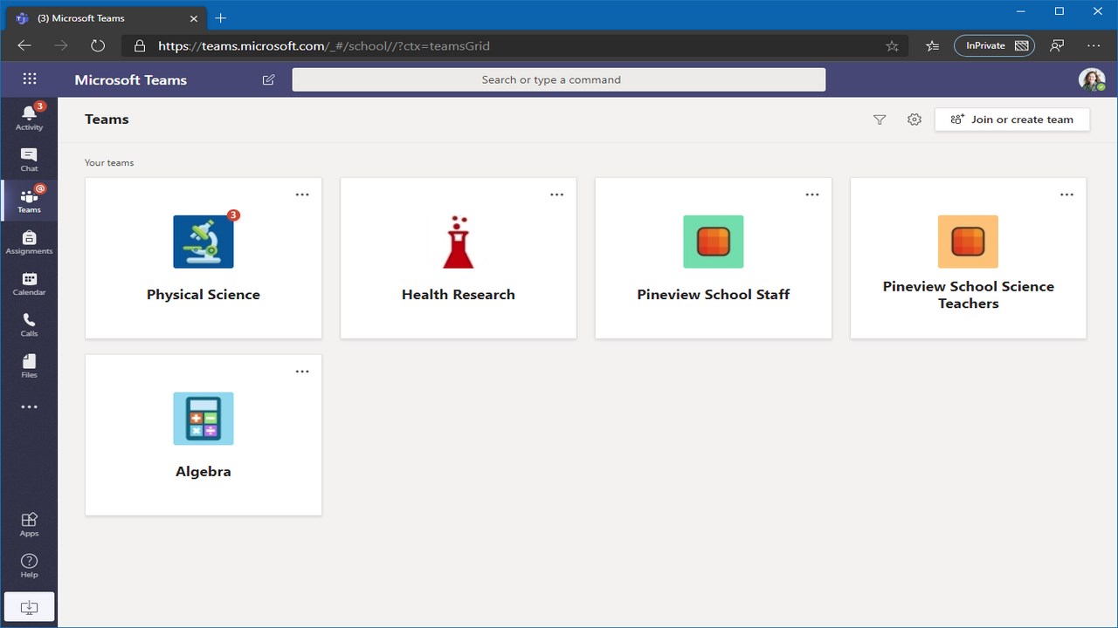This screenshot has height=628, width=1118.
Task: Open the Physical Science team name
Action: [204, 295]
